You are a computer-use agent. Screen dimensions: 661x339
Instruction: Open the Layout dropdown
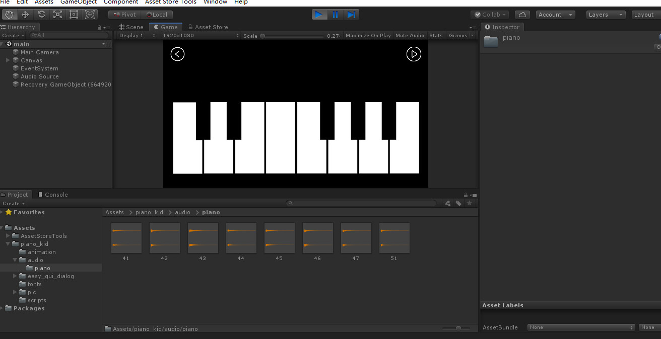[x=645, y=14]
